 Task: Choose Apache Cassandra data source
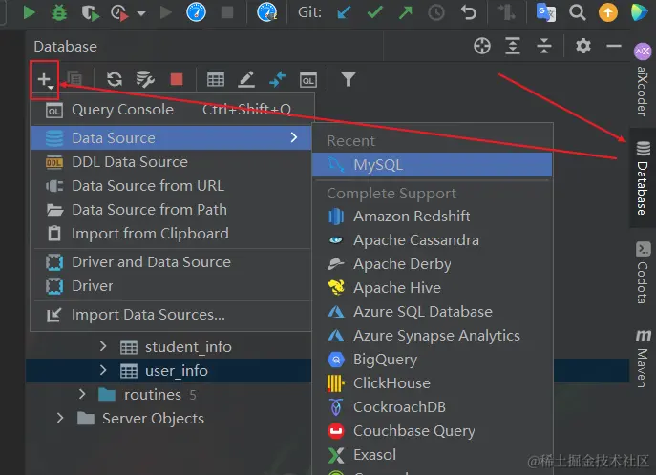coord(433,240)
